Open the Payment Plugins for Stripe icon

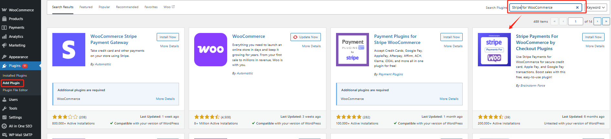pyautogui.click(x=353, y=49)
